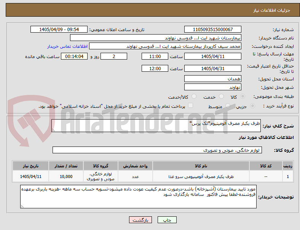Viewport: 300px width, 230px height.
Task: Click the public announcement date-time field
Action: pyautogui.click(x=59, y=30)
